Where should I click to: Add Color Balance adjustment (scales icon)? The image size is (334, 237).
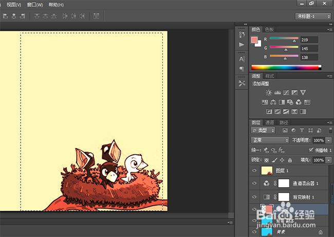click(x=273, y=102)
